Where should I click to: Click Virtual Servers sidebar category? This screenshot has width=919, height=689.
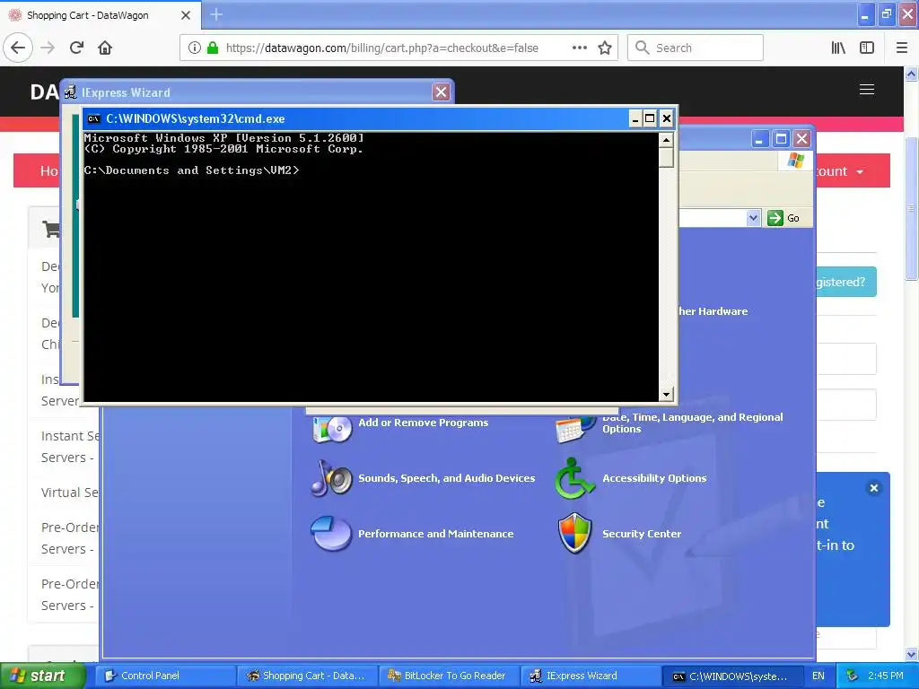[70, 493]
